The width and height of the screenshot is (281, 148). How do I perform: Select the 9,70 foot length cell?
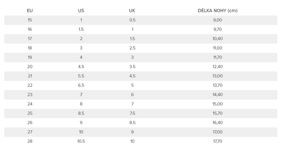(217, 29)
